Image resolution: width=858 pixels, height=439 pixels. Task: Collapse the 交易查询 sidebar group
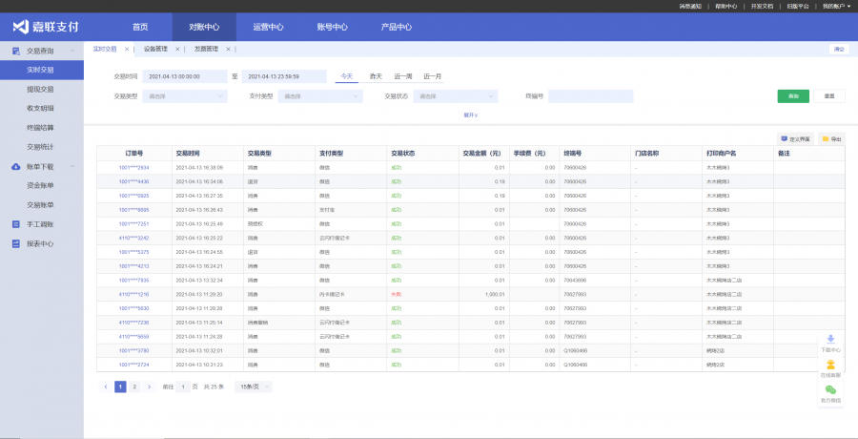(x=72, y=51)
